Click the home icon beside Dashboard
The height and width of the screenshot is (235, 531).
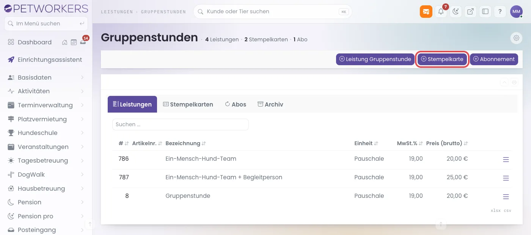click(x=65, y=42)
